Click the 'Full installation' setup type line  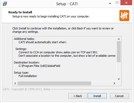pos(28,76)
